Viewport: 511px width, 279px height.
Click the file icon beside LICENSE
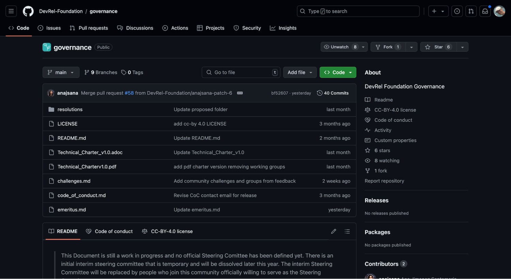pyautogui.click(x=51, y=124)
